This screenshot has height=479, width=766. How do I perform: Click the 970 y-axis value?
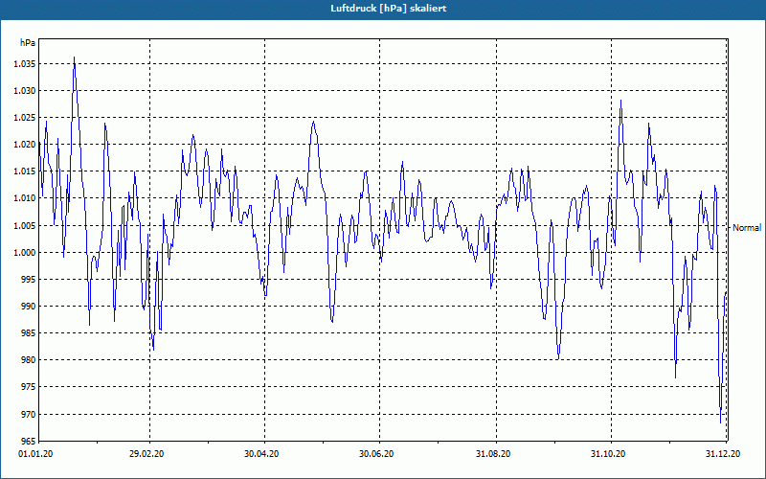(x=29, y=414)
